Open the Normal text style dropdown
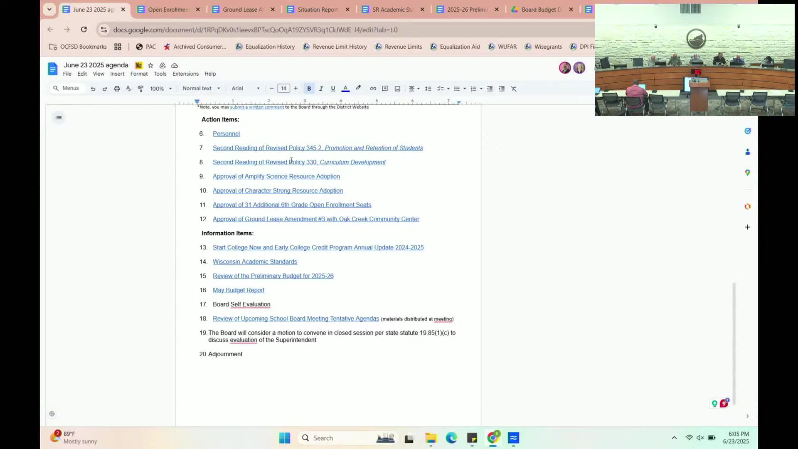 [201, 89]
